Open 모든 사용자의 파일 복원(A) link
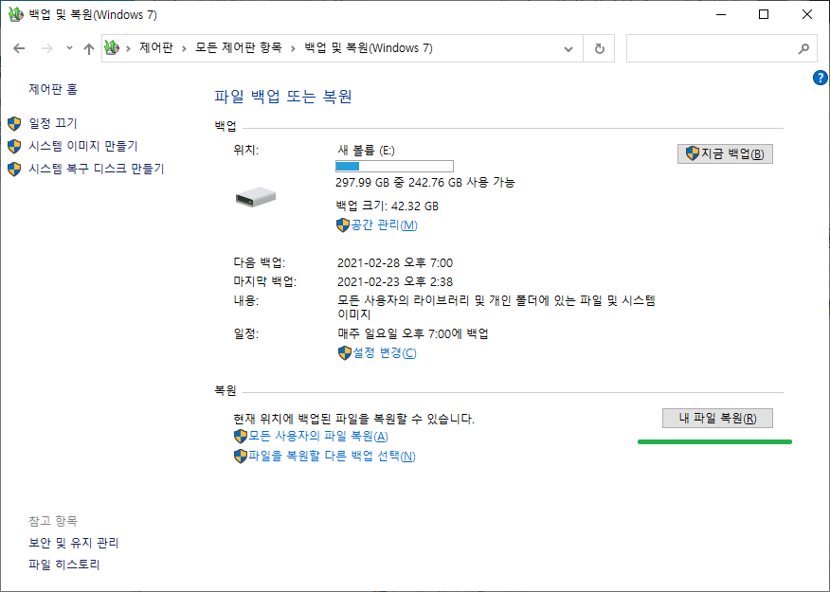Viewport: 830px width, 592px height. click(x=318, y=437)
